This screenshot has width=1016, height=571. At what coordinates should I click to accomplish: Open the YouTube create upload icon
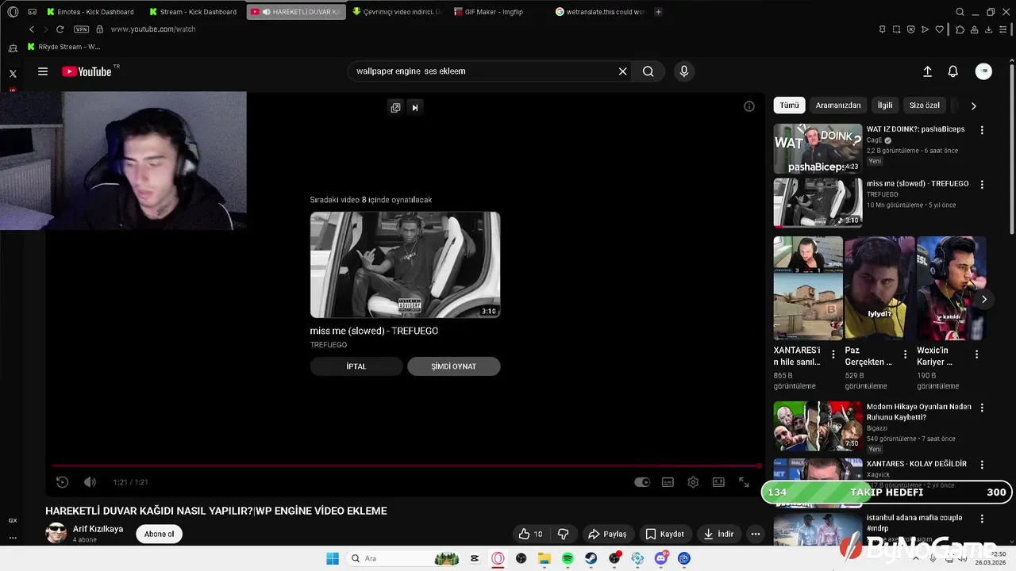pyautogui.click(x=927, y=71)
